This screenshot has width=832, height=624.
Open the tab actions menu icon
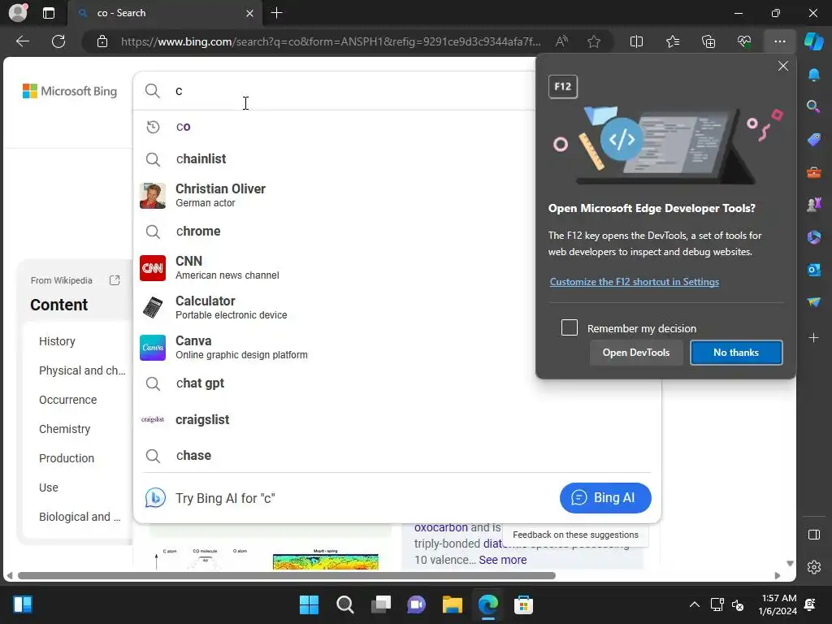tap(49, 13)
